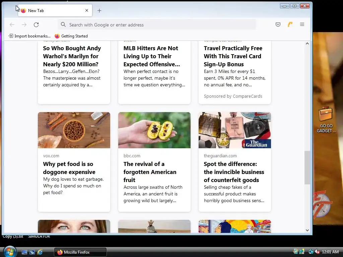Open the Guardian counterfeit goods thumbnail
The image size is (343, 257).
[x=235, y=130]
